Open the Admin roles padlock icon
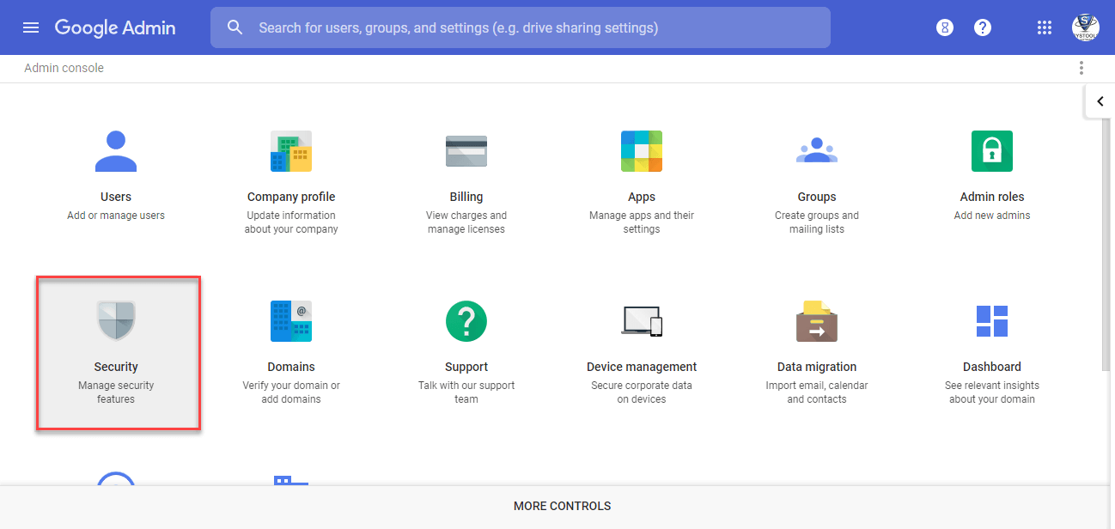Image resolution: width=1115 pixels, height=529 pixels. tap(992, 151)
